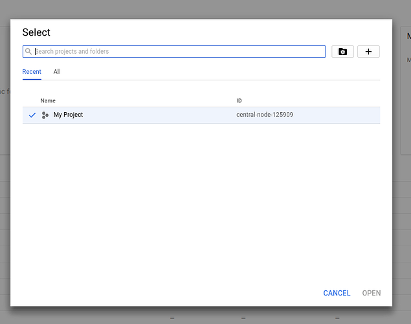
Task: Focus the Search projects and folders field
Action: pos(174,51)
